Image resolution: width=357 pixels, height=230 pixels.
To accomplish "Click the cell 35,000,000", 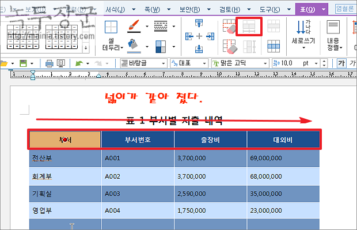I will click(x=283, y=194).
